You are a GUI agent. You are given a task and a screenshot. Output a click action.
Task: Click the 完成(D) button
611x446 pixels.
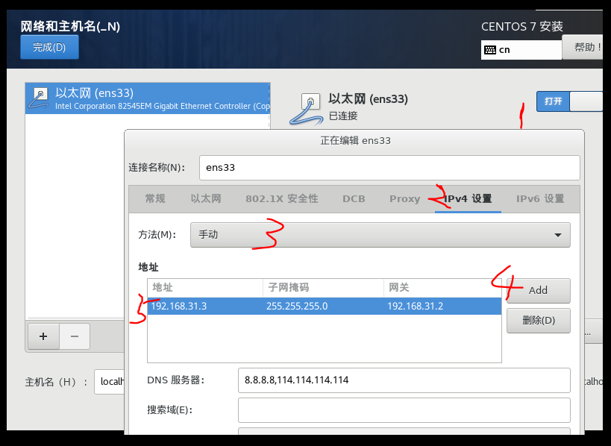49,46
